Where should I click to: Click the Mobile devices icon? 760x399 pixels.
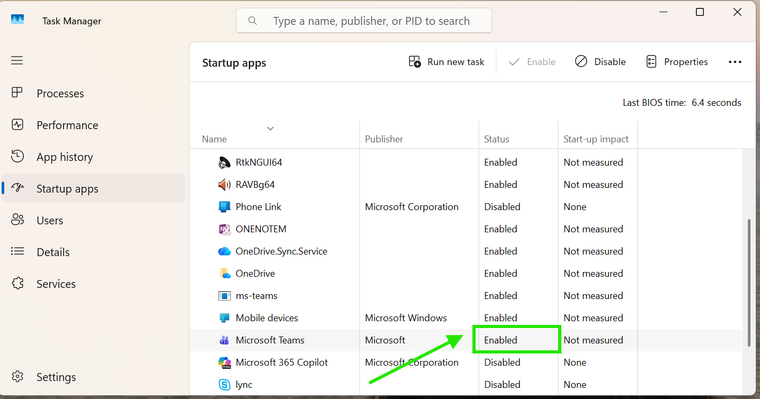225,318
